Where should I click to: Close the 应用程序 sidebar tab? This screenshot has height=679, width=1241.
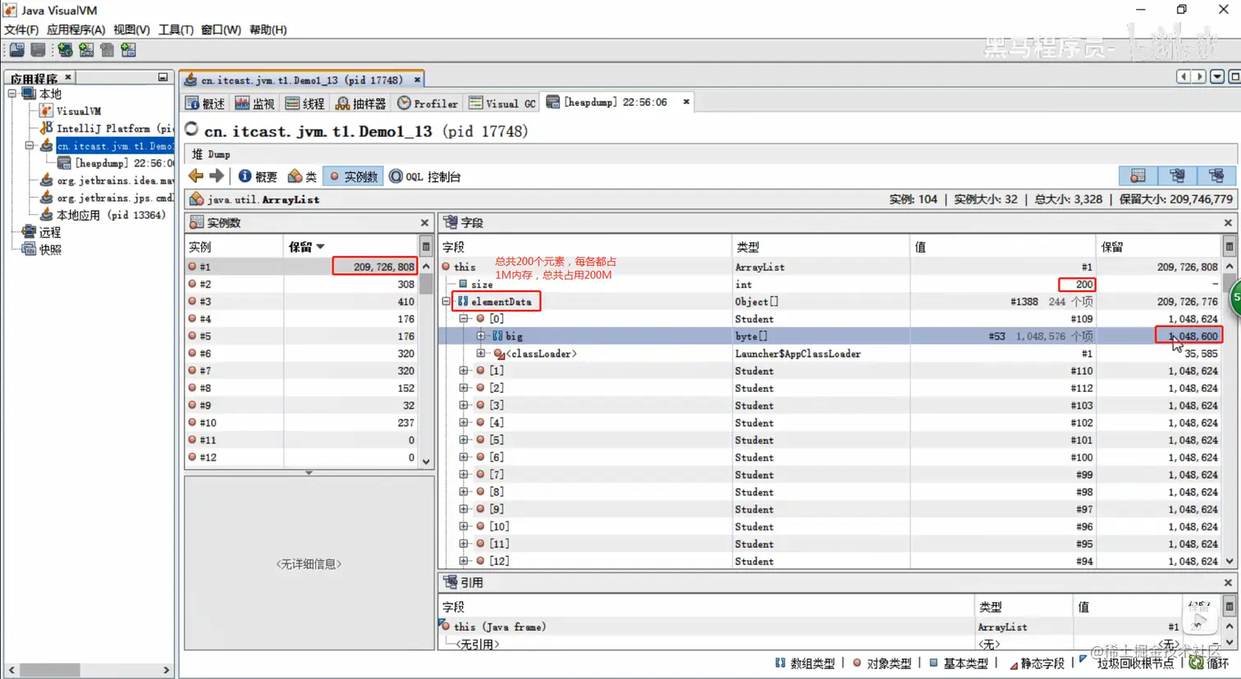pyautogui.click(x=68, y=77)
